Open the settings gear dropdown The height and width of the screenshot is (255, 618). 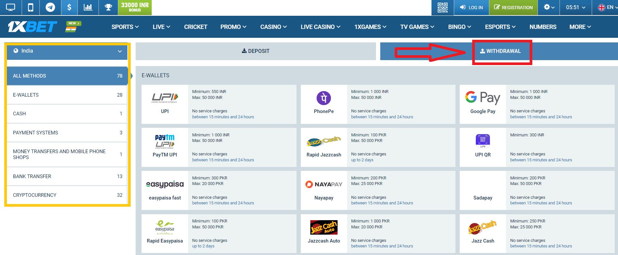pyautogui.click(x=549, y=7)
